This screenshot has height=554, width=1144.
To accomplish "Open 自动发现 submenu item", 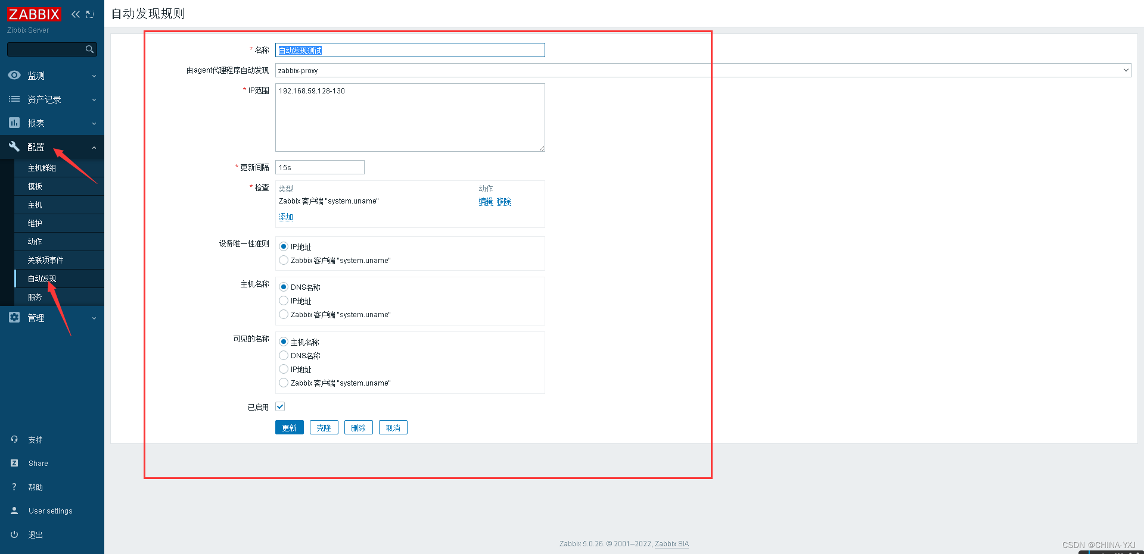I will pyautogui.click(x=59, y=279).
